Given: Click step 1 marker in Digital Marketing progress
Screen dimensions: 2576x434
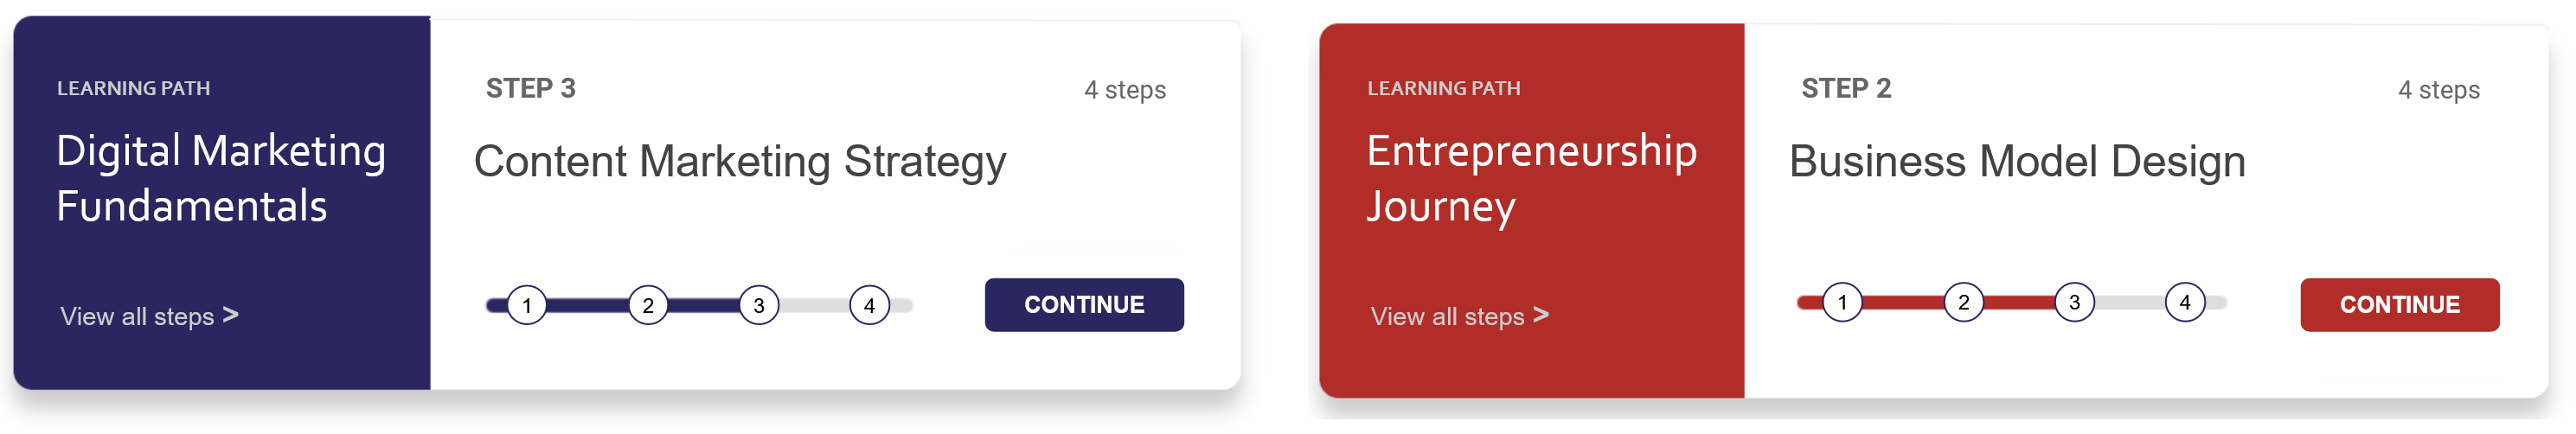Looking at the screenshot, I should (527, 305).
